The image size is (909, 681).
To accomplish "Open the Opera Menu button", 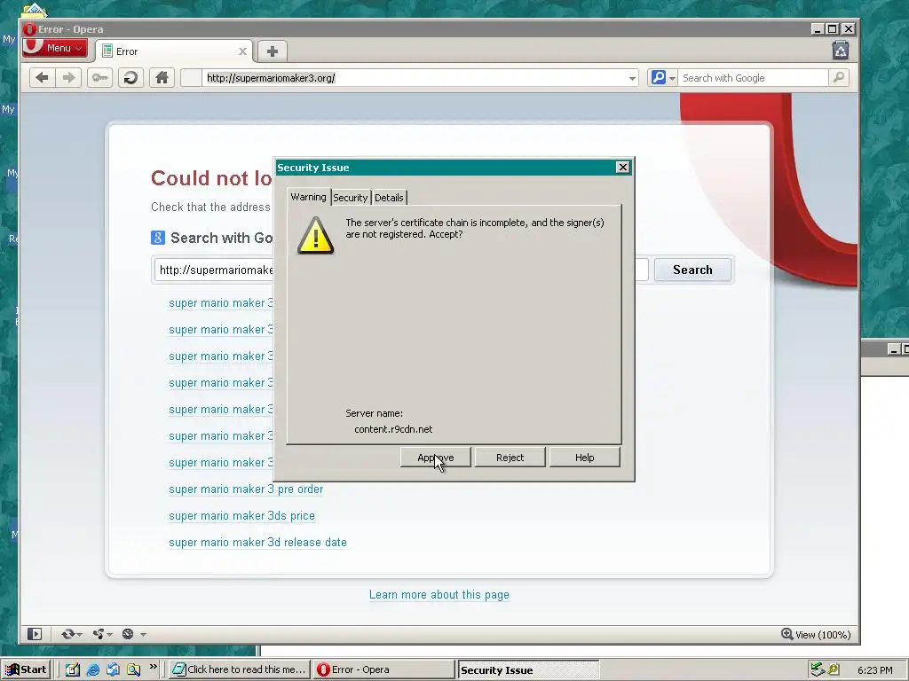I will click(x=55, y=48).
